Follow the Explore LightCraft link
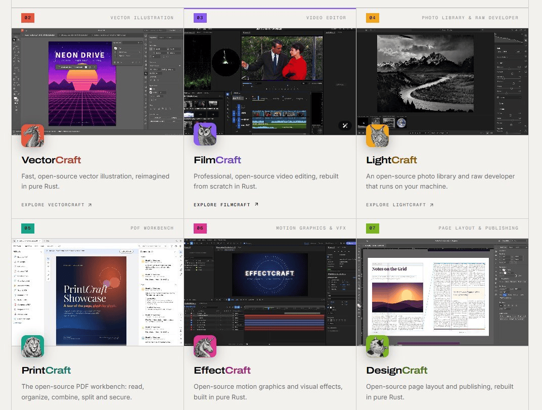This screenshot has width=542, height=410. pos(400,205)
